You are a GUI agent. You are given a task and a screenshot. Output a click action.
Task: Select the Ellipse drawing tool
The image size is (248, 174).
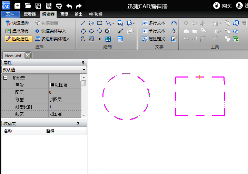point(91,31)
